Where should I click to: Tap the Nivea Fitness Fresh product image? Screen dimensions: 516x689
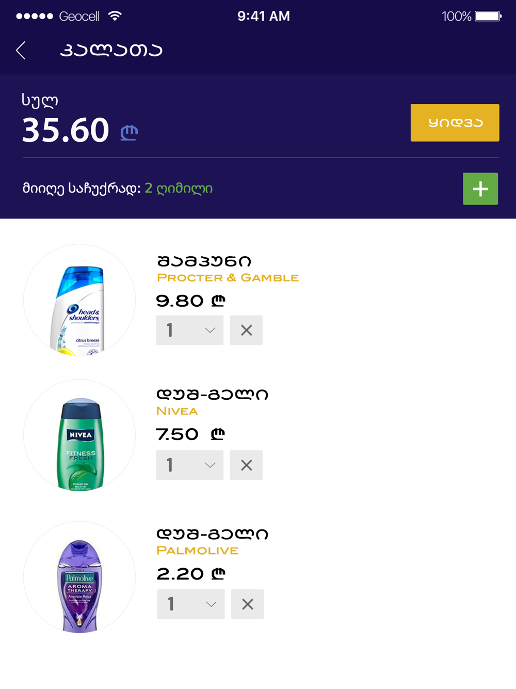[79, 435]
